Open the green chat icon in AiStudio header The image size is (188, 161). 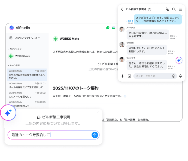108,28
